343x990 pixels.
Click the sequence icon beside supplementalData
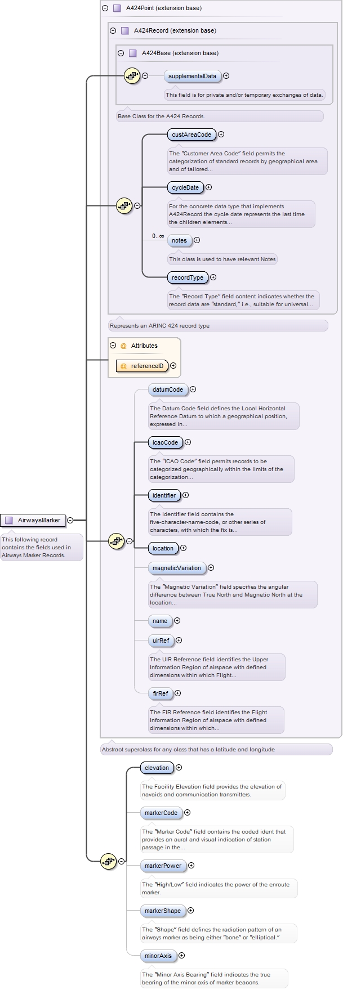point(132,76)
